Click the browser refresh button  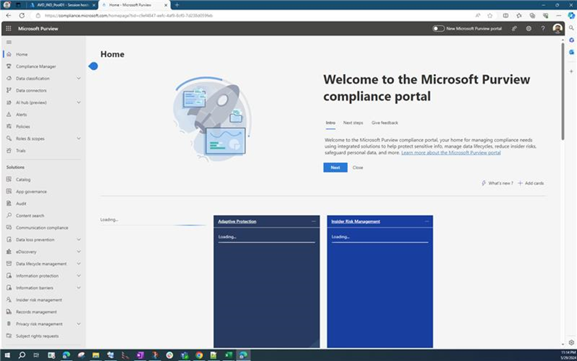tap(22, 16)
